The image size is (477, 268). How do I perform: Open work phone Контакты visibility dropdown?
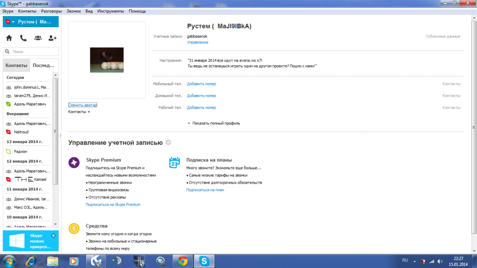click(451, 107)
